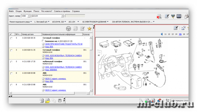Open the yellow folder icon in bottom toolbar

point(47,100)
